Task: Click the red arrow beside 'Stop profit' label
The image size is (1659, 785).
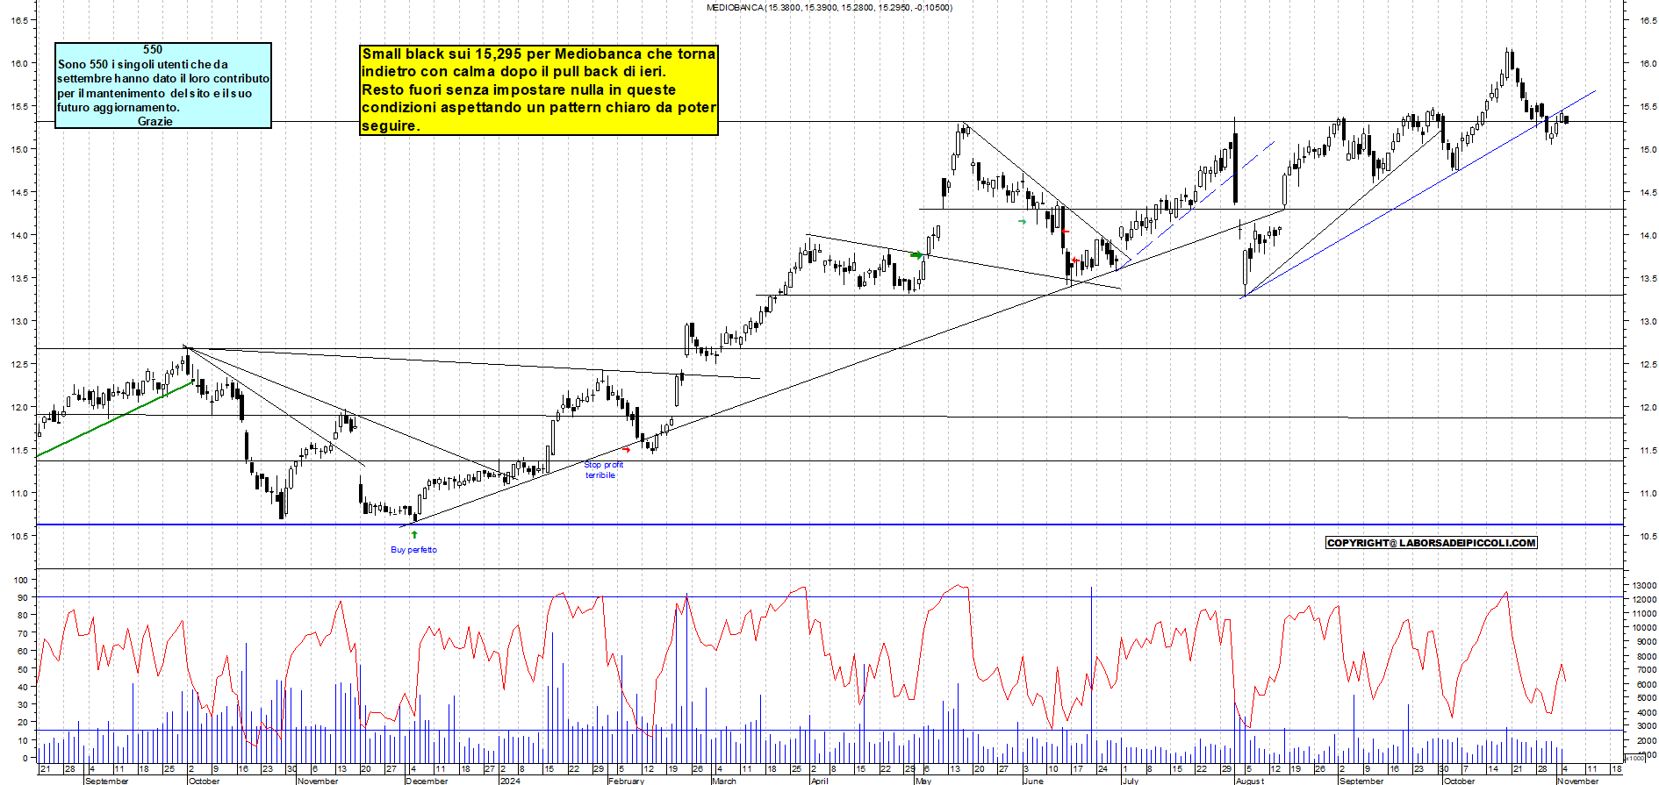Action: 626,450
